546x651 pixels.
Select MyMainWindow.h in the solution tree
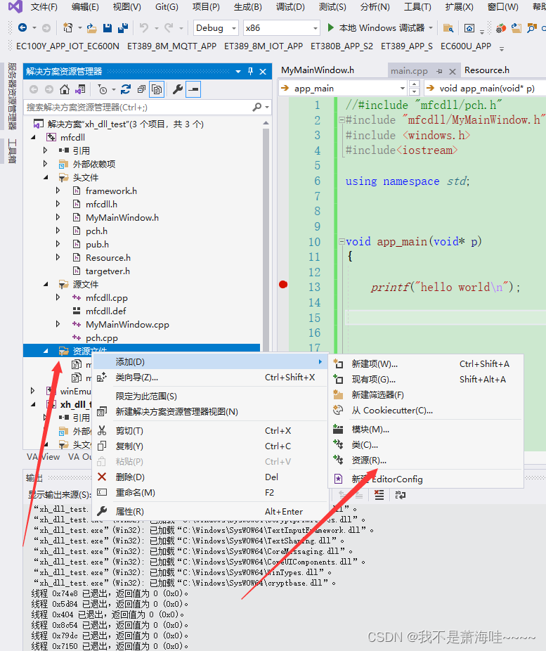[x=122, y=217]
